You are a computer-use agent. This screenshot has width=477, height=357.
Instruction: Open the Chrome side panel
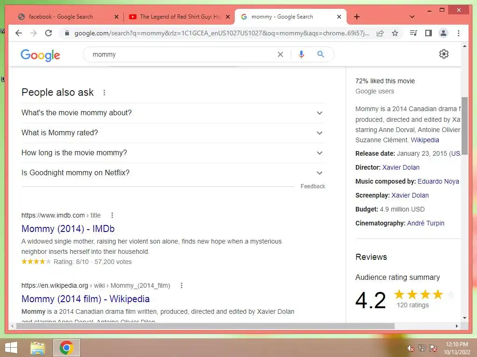429,33
